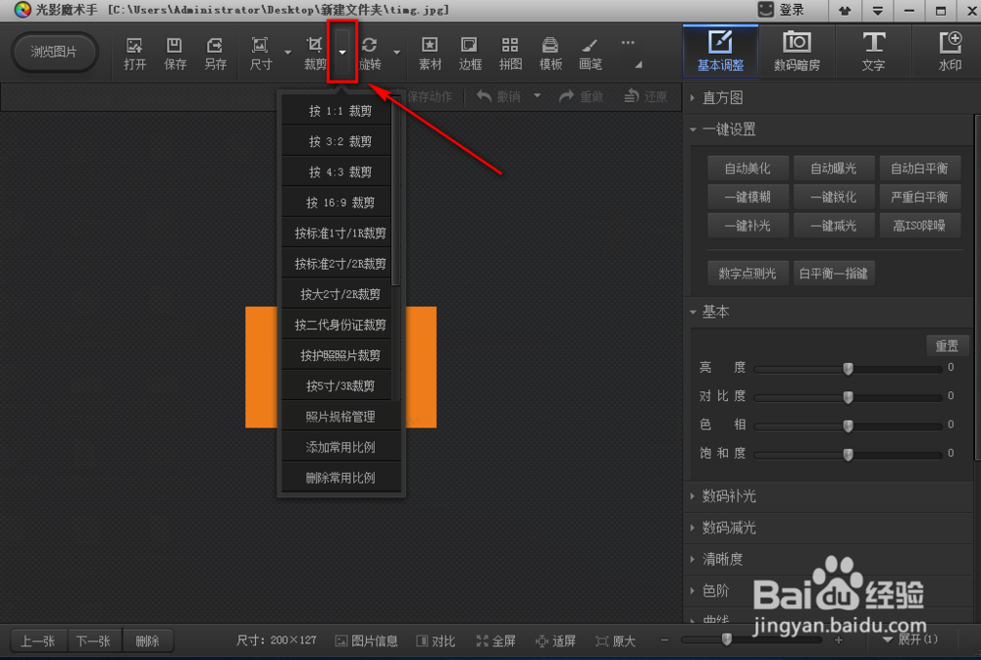Open the 撤销 history dropdown arrow
Image resolution: width=981 pixels, height=660 pixels.
[537, 96]
